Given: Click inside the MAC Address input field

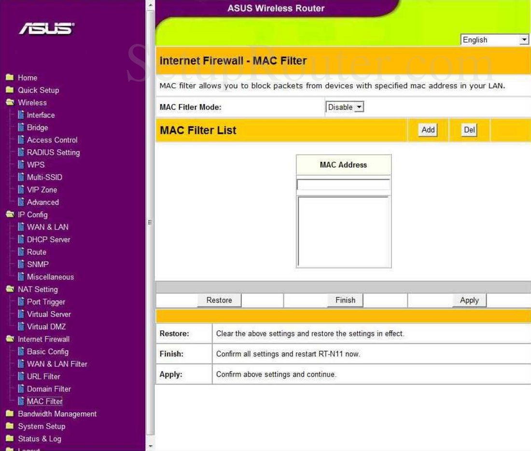Looking at the screenshot, I should (343, 184).
